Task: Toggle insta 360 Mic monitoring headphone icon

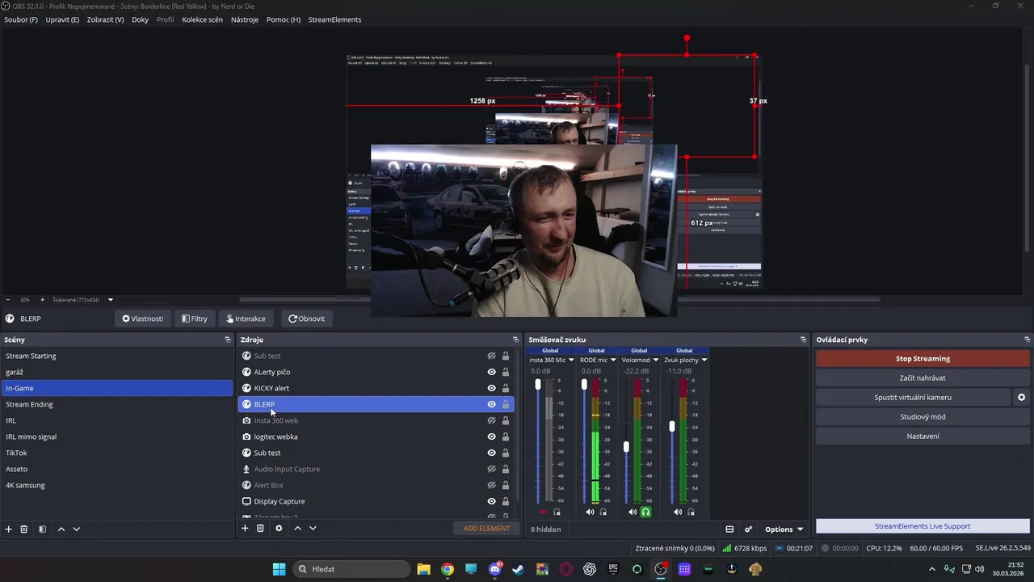Action: click(557, 512)
